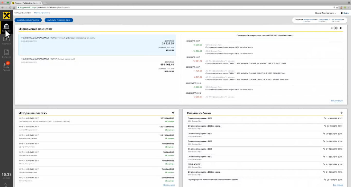Click attachment clip for 29 НОЯБРЯ 2016 letter

click(325, 180)
